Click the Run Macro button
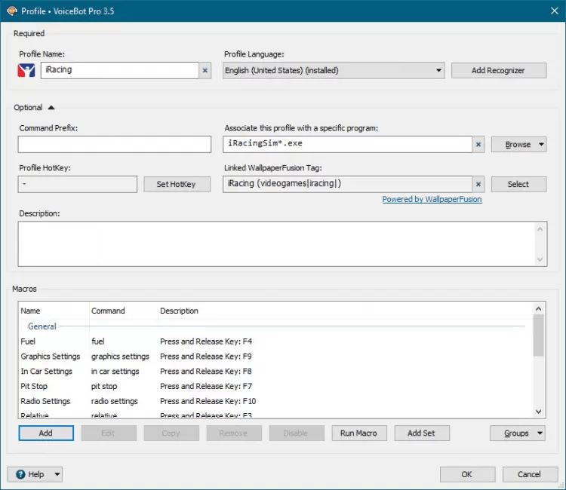Image resolution: width=566 pixels, height=490 pixels. click(359, 433)
